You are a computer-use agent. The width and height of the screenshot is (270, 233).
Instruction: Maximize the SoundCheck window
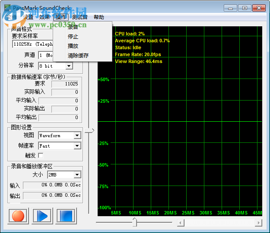pyautogui.click(x=245, y=8)
